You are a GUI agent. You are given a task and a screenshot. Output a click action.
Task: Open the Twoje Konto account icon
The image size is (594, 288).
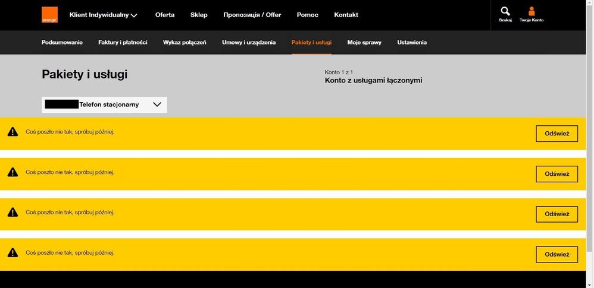532,14
